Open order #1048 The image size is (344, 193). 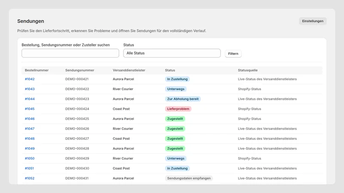[x=30, y=139]
